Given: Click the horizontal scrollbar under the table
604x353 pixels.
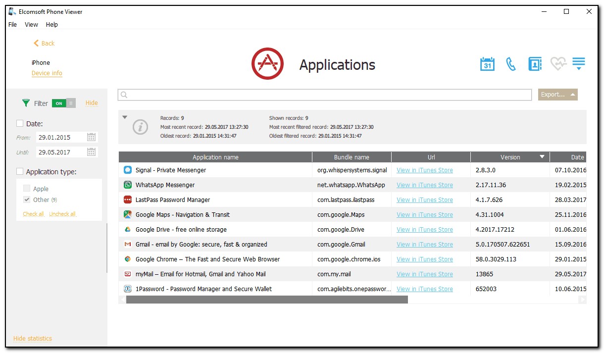Looking at the screenshot, I should pyautogui.click(x=266, y=300).
